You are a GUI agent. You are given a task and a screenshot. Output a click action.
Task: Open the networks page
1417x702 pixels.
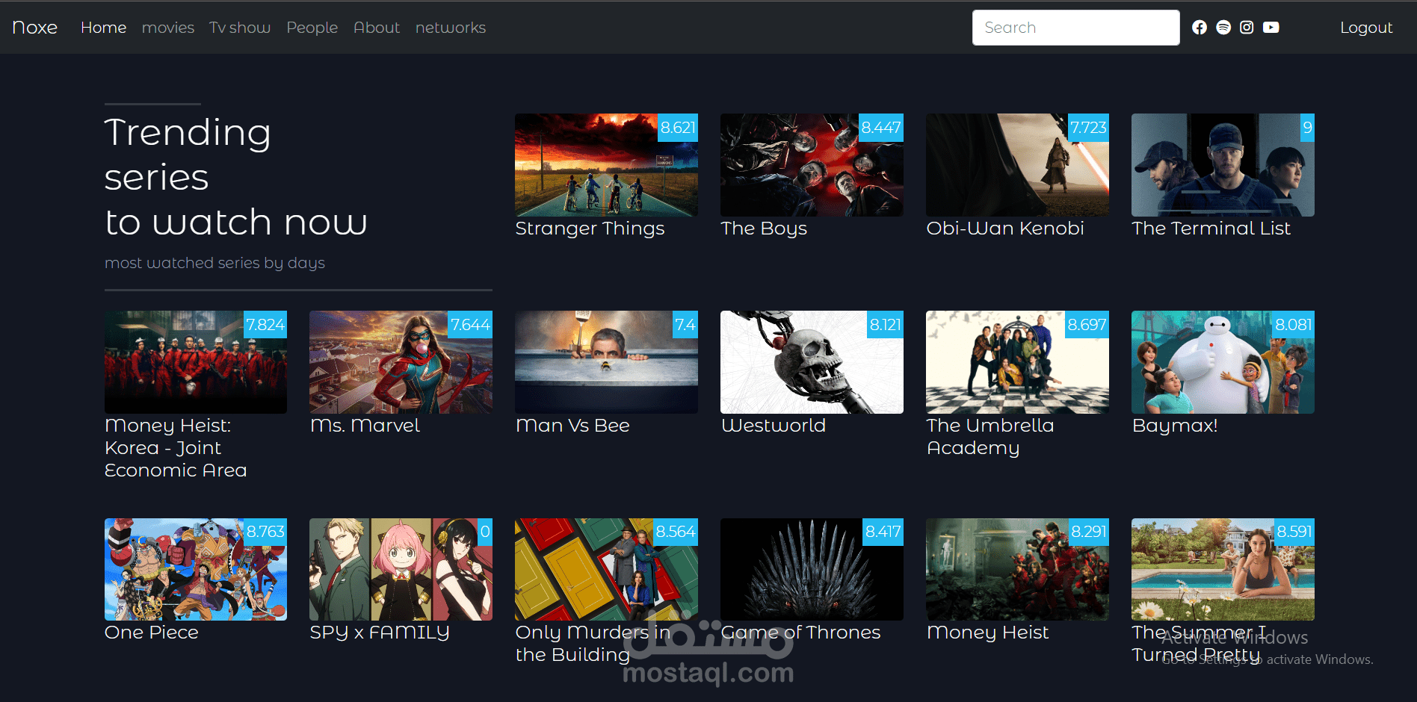pyautogui.click(x=451, y=28)
